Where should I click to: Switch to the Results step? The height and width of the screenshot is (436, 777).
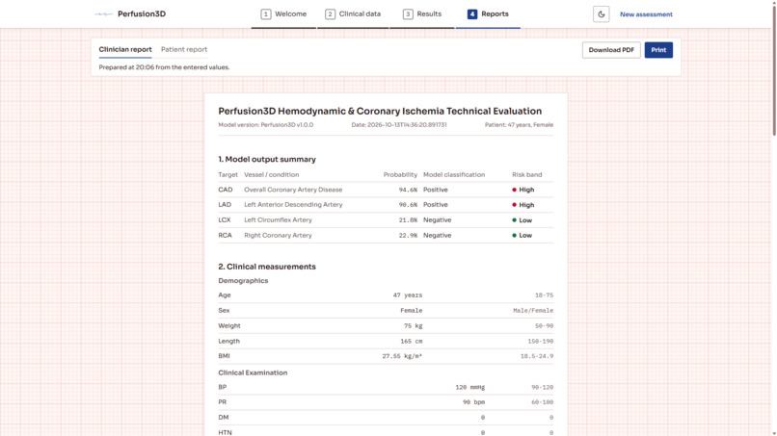pos(422,14)
